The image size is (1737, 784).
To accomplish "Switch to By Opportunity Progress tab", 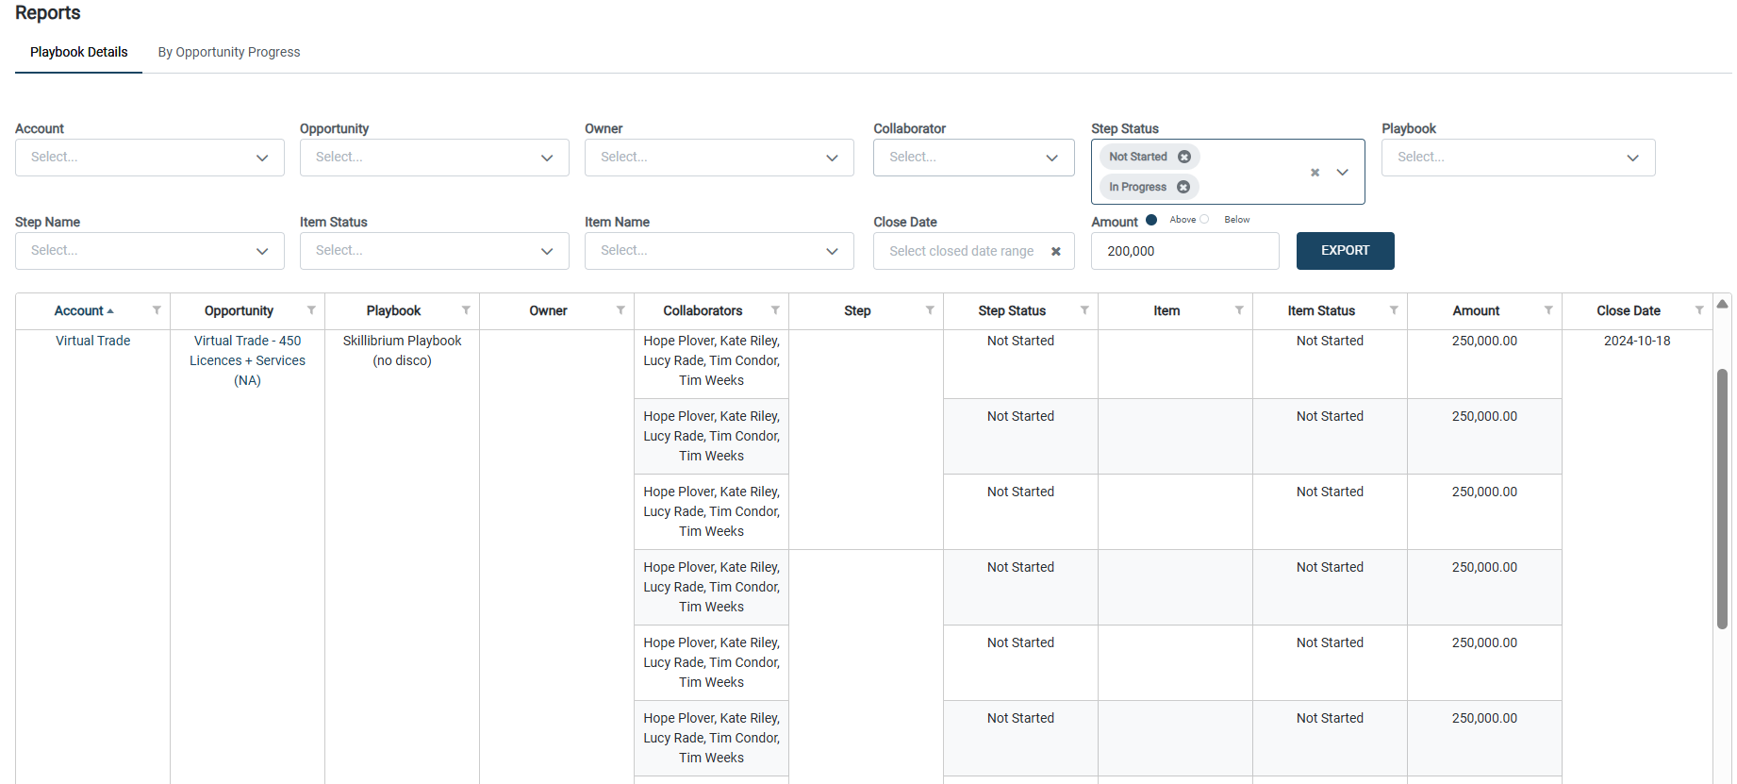I will [x=229, y=52].
